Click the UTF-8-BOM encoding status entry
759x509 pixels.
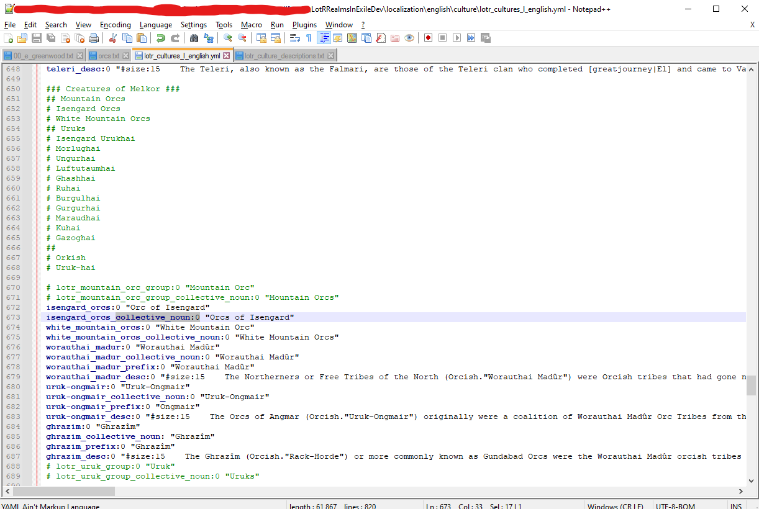tap(677, 506)
